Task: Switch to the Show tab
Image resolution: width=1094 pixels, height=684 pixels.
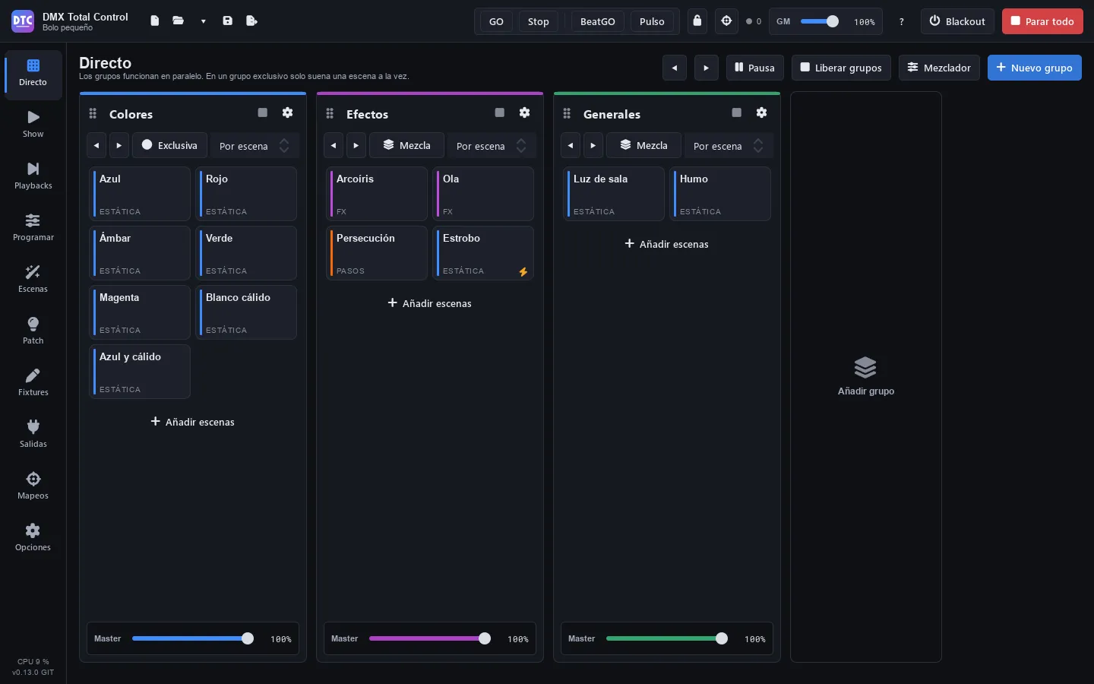Action: pyautogui.click(x=33, y=124)
